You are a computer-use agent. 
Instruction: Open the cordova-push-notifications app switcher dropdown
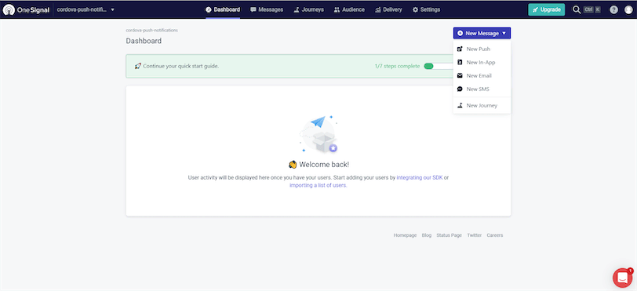(86, 9)
